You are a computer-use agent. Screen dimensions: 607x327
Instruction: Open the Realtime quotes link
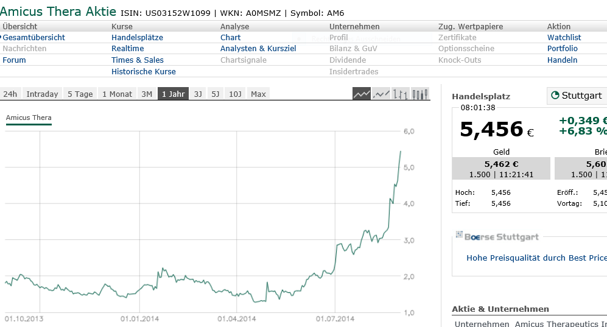pyautogui.click(x=127, y=48)
